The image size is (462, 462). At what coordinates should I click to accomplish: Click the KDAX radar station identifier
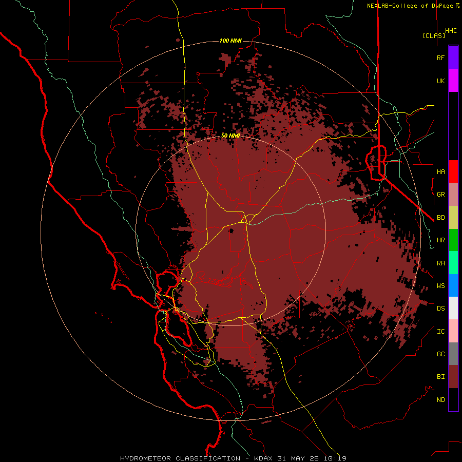(263, 458)
